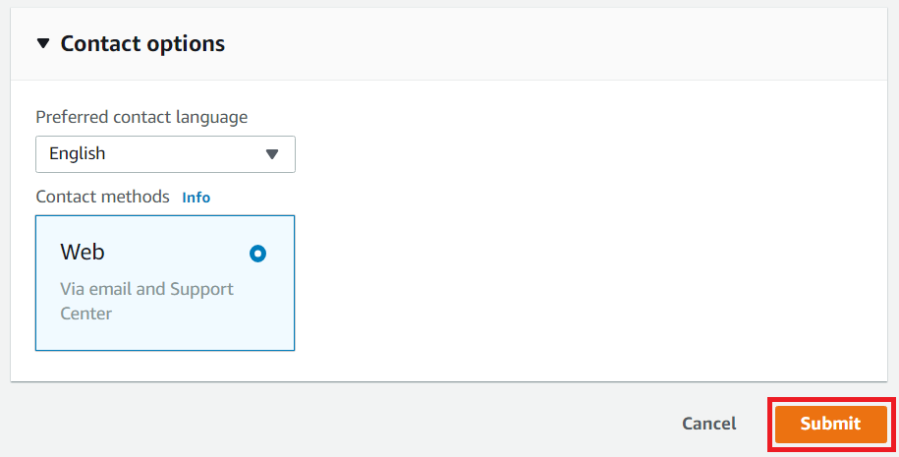This screenshot has height=457, width=899.
Task: Click the Preferred contact language label
Action: (141, 117)
